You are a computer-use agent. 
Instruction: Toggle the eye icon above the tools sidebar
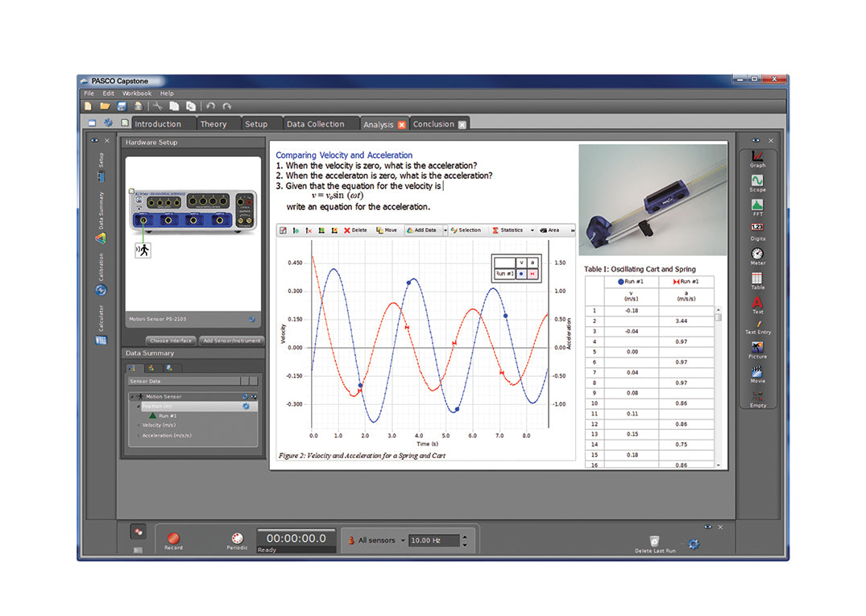pyautogui.click(x=95, y=140)
